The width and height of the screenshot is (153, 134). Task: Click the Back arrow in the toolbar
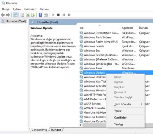[3, 15]
